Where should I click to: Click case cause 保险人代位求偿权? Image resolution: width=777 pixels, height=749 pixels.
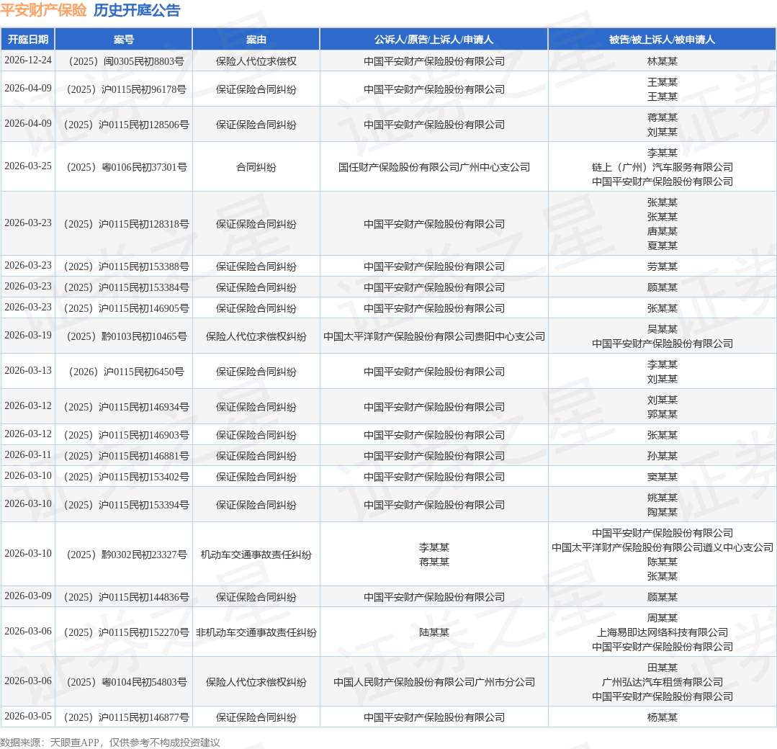click(256, 61)
